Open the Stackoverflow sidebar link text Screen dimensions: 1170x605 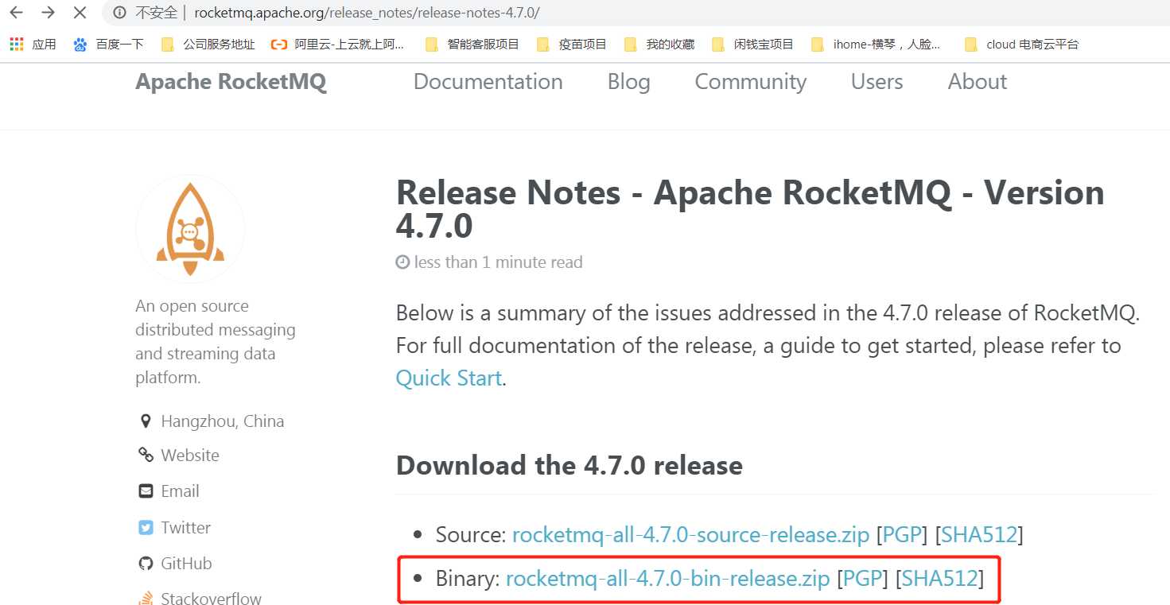click(x=211, y=599)
